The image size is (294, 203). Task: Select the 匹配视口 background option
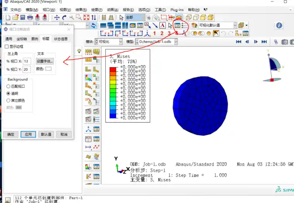click(x=8, y=86)
